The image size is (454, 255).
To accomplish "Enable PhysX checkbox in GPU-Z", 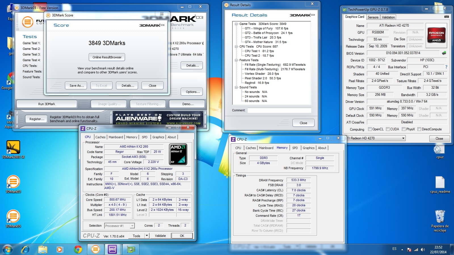I will point(403,129).
